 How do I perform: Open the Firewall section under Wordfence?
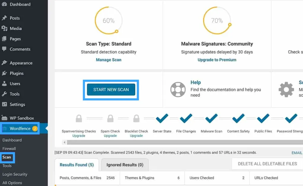coord(9,148)
